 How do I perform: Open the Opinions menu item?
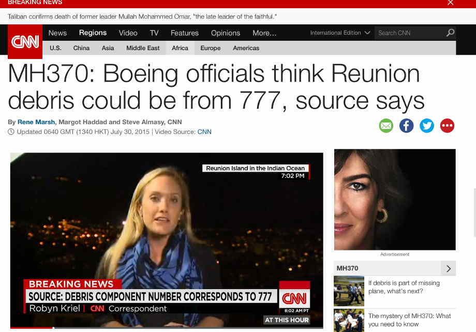tap(226, 33)
